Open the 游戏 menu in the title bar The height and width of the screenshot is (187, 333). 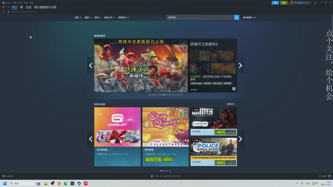pos(26,3)
